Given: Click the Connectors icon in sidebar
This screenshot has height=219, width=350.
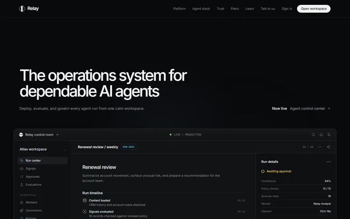Looking at the screenshot, I should (x=21, y=211).
